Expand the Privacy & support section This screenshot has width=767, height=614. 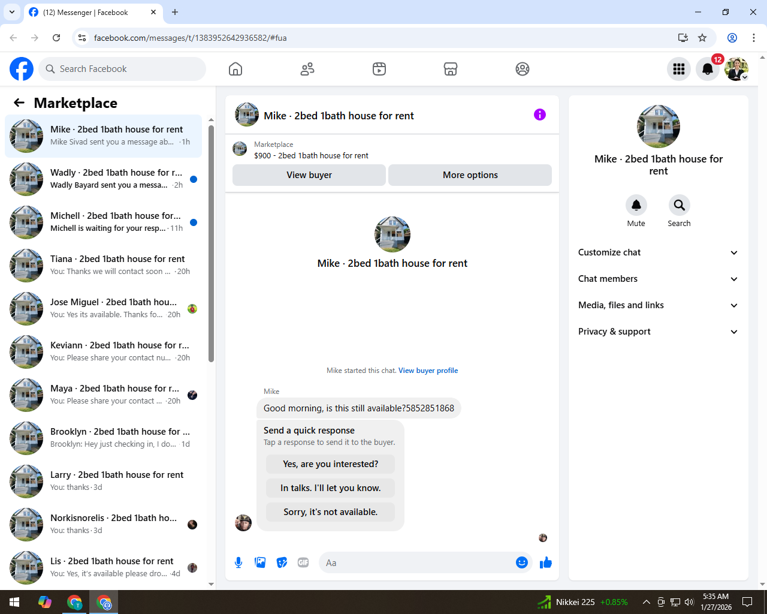tap(658, 332)
